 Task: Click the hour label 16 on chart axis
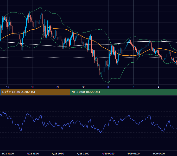tap(8, 87)
